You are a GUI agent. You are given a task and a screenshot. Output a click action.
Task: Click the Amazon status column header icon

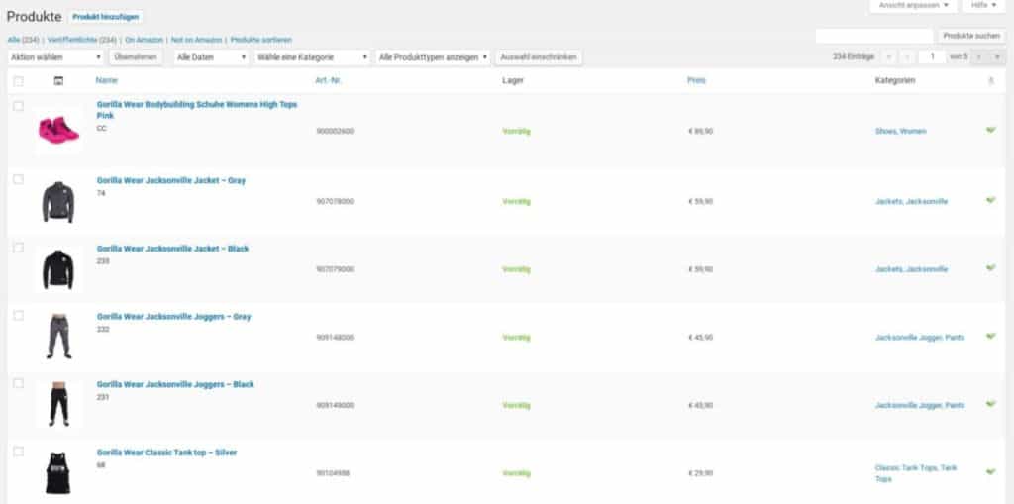click(991, 80)
